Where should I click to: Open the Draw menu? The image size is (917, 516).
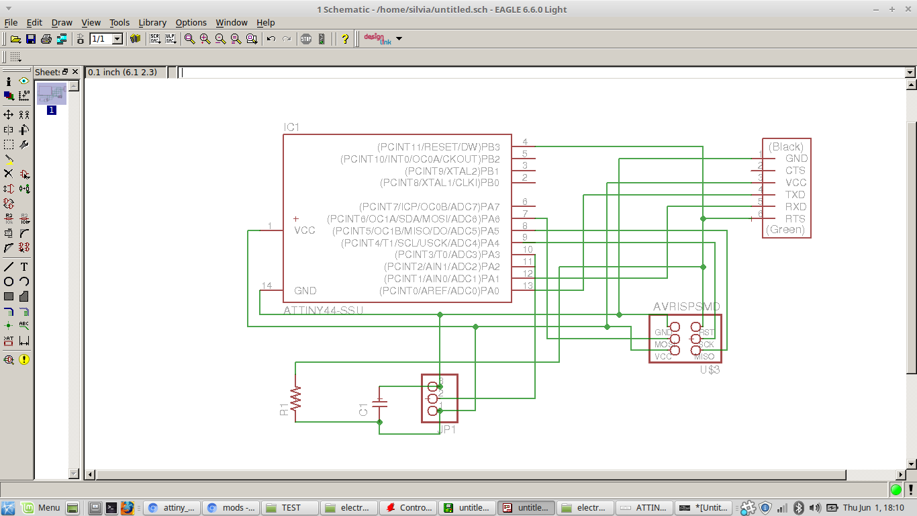62,22
